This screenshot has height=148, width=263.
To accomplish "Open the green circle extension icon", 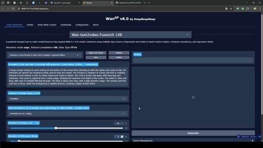I will tap(243, 9).
